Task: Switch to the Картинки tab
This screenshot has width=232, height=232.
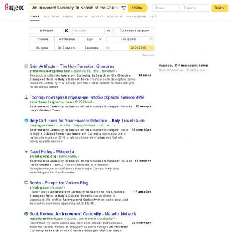Action: click(x=51, y=17)
